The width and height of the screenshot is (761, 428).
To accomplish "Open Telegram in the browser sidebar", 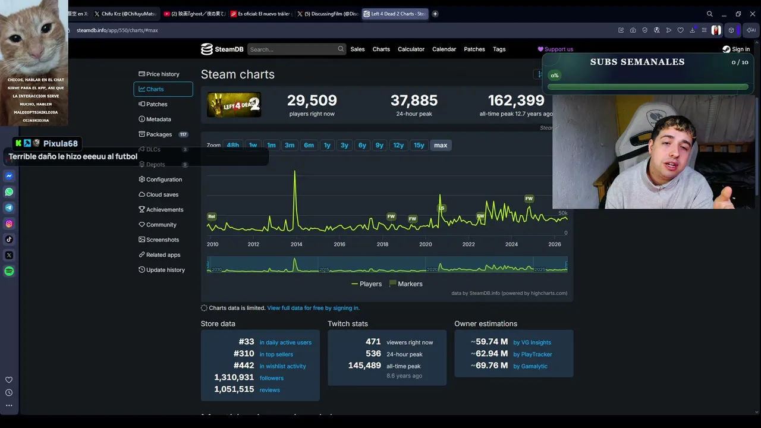I will 9,208.
